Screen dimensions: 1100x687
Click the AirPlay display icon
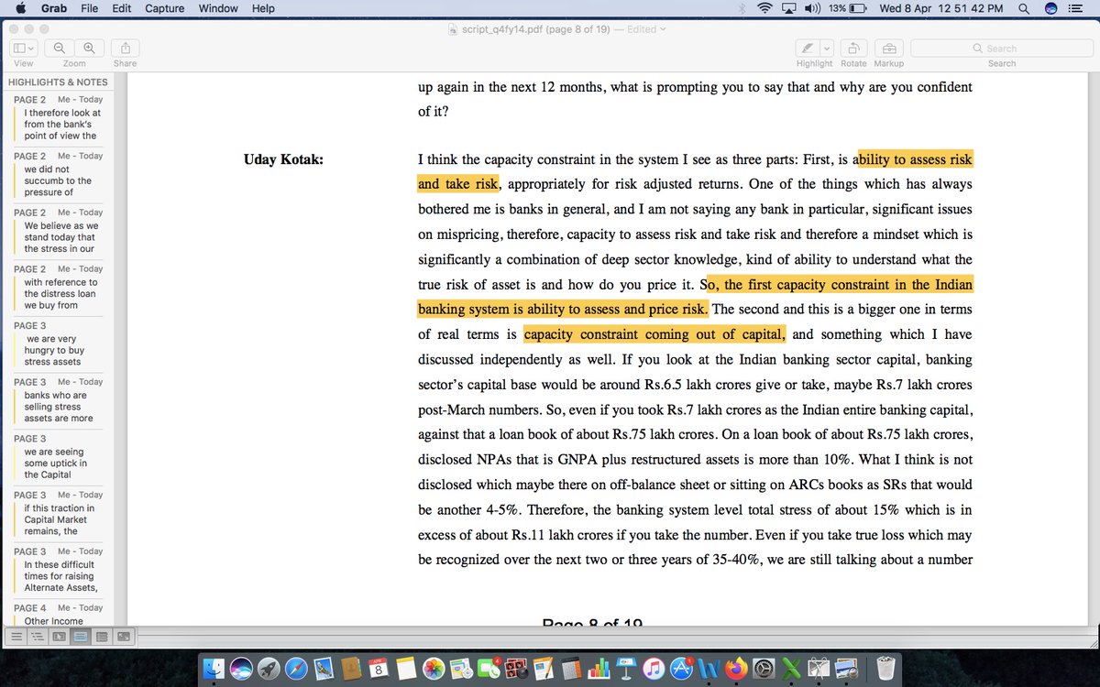pyautogui.click(x=788, y=8)
